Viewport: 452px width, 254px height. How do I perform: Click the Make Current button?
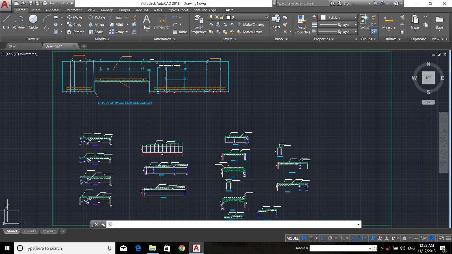coord(251,25)
